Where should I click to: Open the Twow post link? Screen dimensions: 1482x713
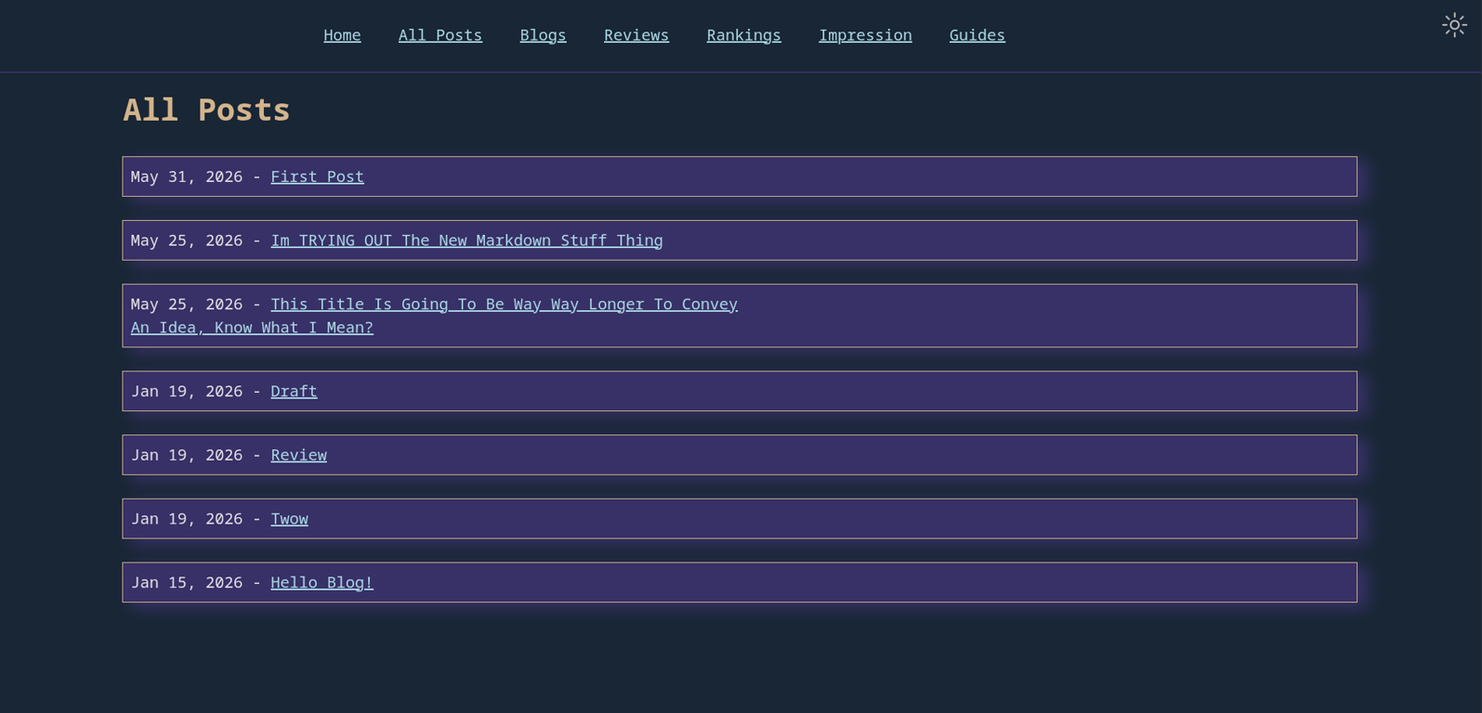point(289,519)
